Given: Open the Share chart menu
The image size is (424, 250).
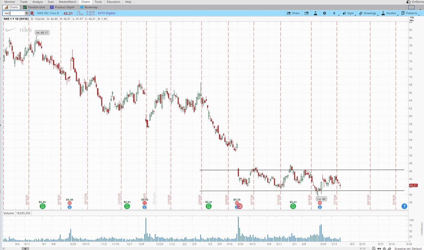Looking at the screenshot, I should coord(293,13).
